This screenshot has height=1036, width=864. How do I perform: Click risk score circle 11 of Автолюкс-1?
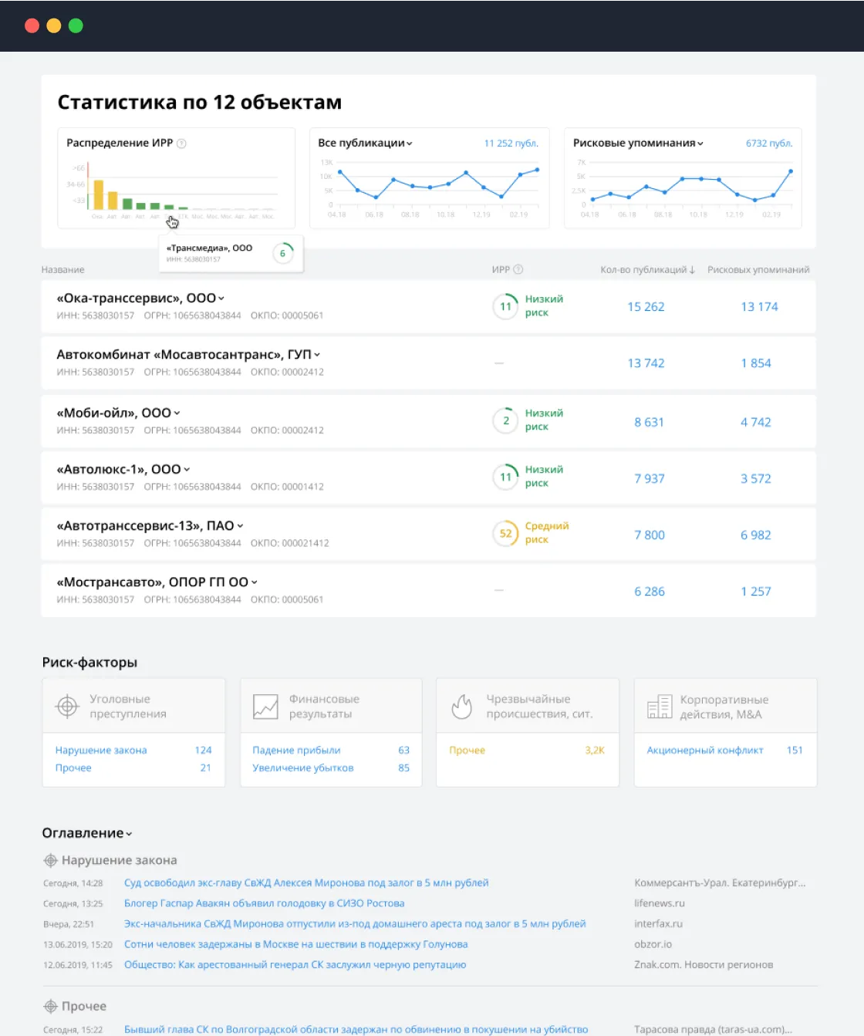(x=505, y=477)
